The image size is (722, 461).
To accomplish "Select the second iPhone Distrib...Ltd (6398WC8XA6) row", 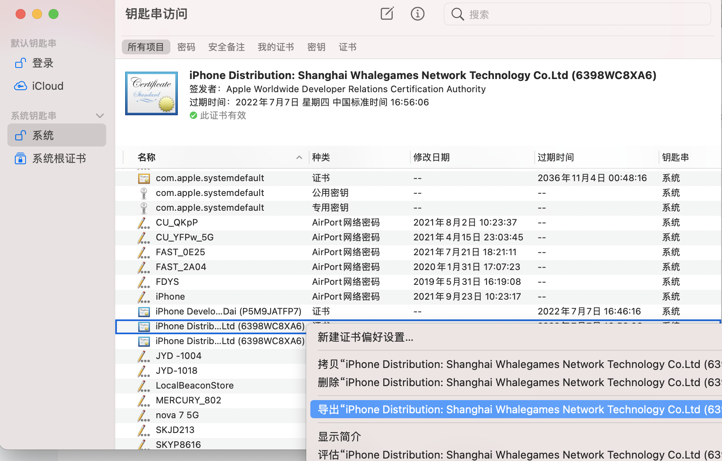I will 211,341.
